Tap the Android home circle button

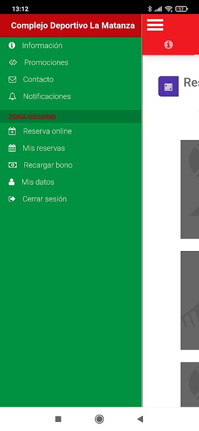point(99,419)
